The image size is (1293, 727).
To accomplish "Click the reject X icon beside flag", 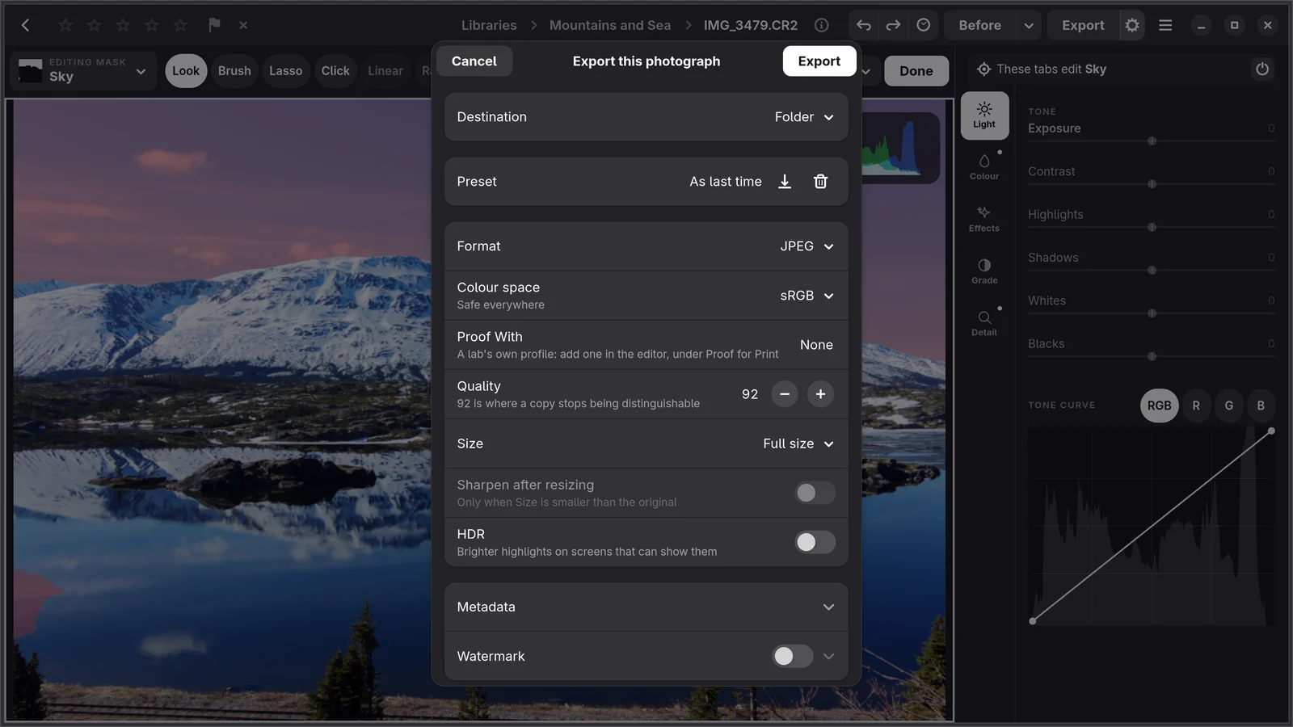I will click(x=243, y=25).
